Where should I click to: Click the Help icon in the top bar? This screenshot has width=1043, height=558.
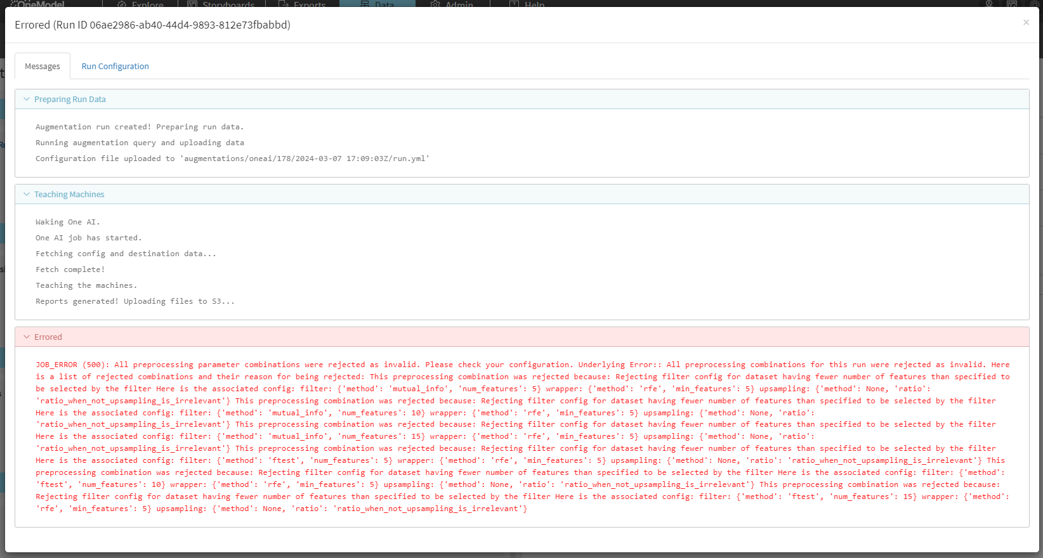coord(515,4)
